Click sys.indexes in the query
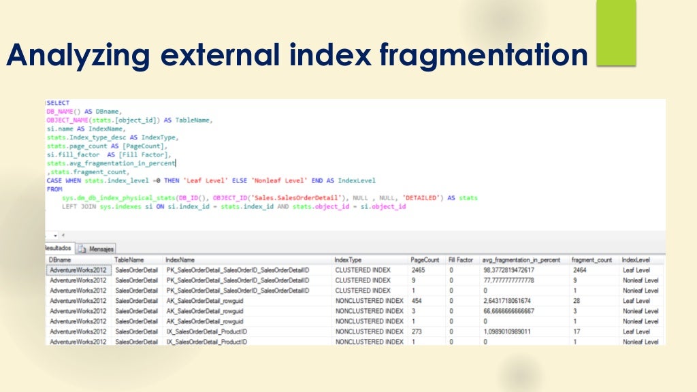 120,207
